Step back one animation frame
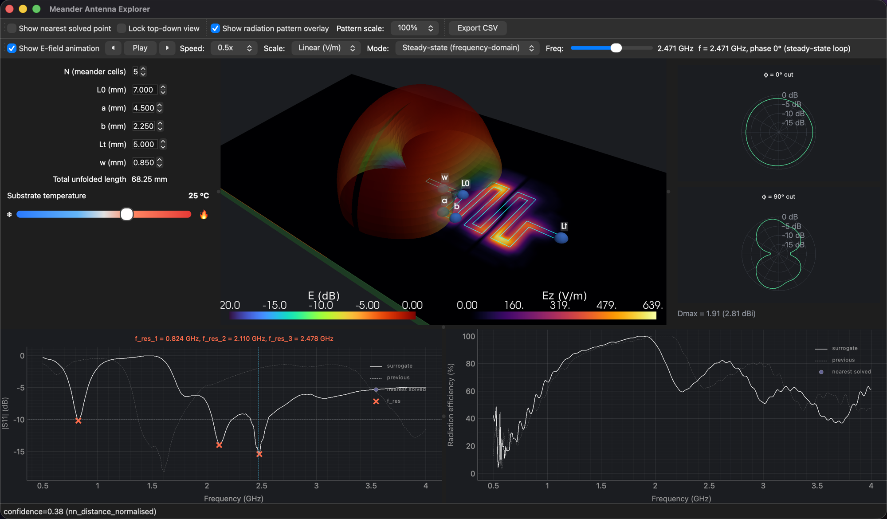Screen dimensions: 887x519 tap(113, 48)
